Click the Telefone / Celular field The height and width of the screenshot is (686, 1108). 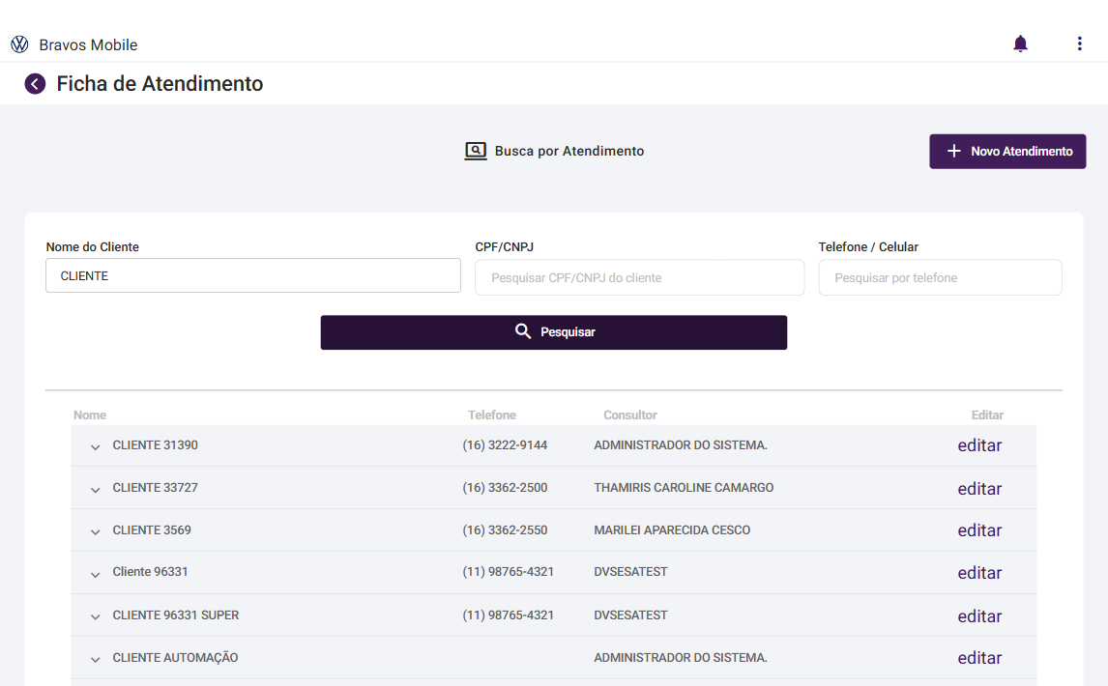coord(940,277)
